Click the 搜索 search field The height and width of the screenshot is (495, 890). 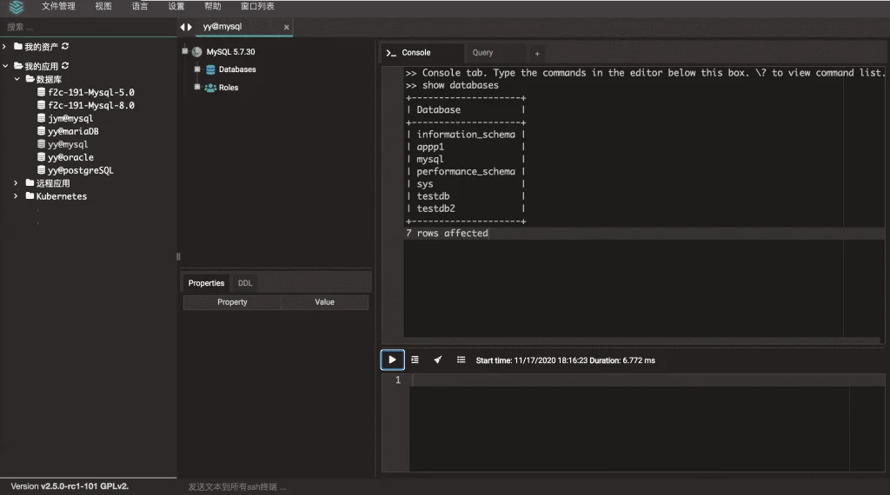(x=89, y=27)
